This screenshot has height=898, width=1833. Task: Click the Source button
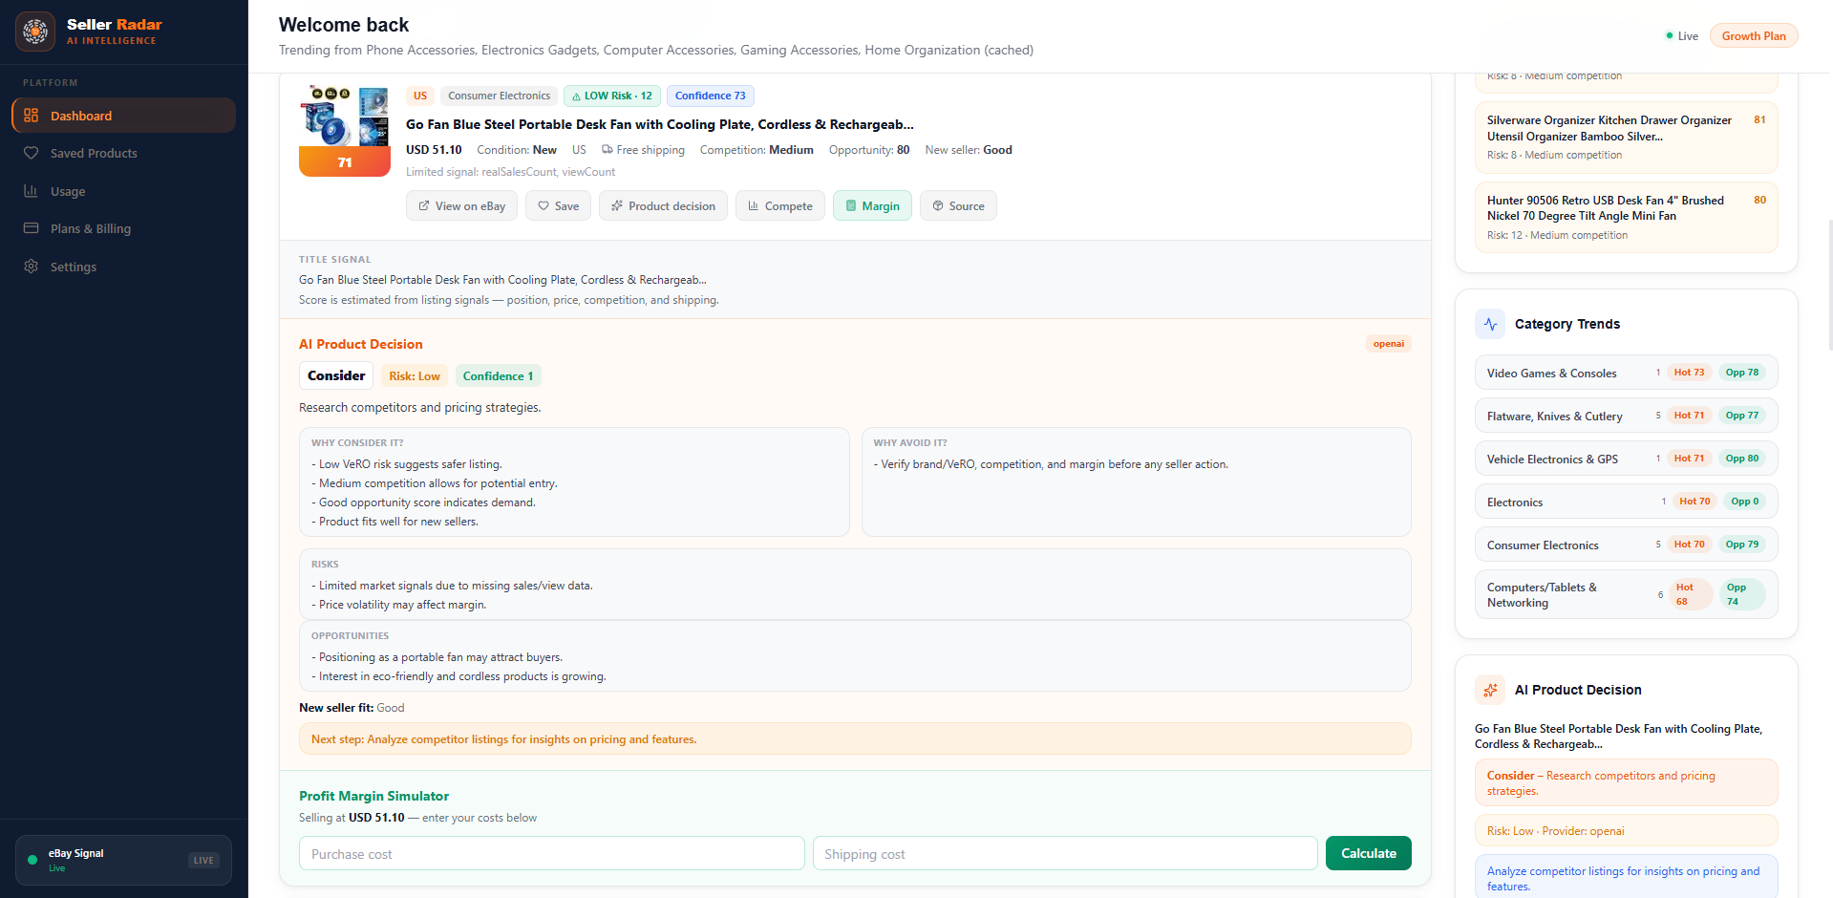[958, 206]
